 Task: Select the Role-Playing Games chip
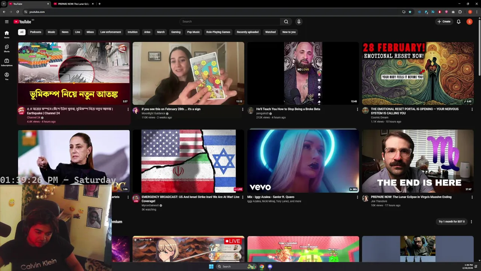pyautogui.click(x=218, y=32)
